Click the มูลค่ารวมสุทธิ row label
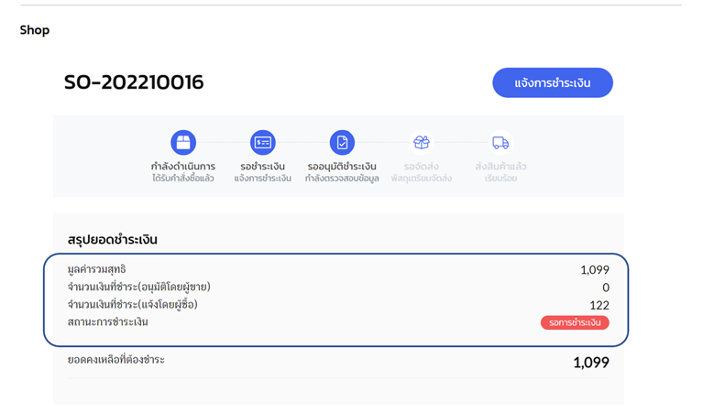This screenshot has height=413, width=703. point(97,269)
